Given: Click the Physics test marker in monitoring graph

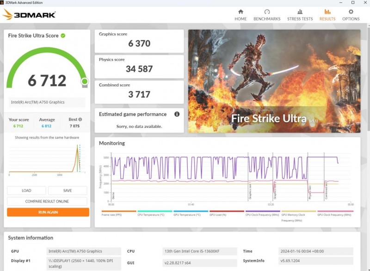Looking at the screenshot, I should pyautogui.click(x=309, y=192).
